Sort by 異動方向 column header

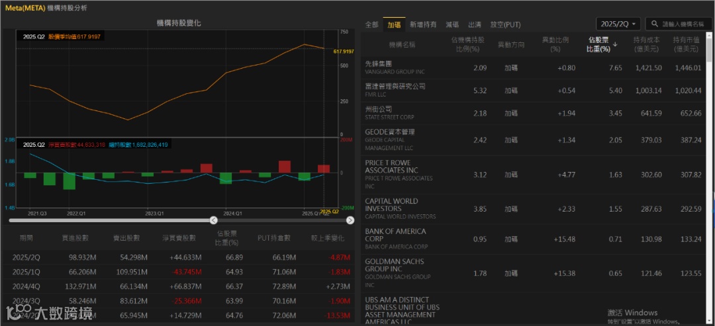[510, 44]
